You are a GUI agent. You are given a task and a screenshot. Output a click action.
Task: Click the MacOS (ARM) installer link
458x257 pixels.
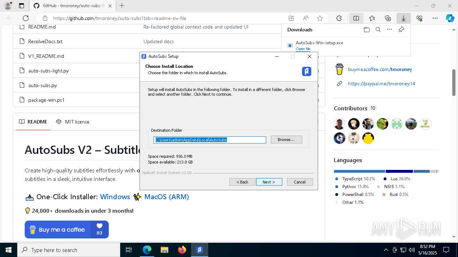click(x=166, y=197)
